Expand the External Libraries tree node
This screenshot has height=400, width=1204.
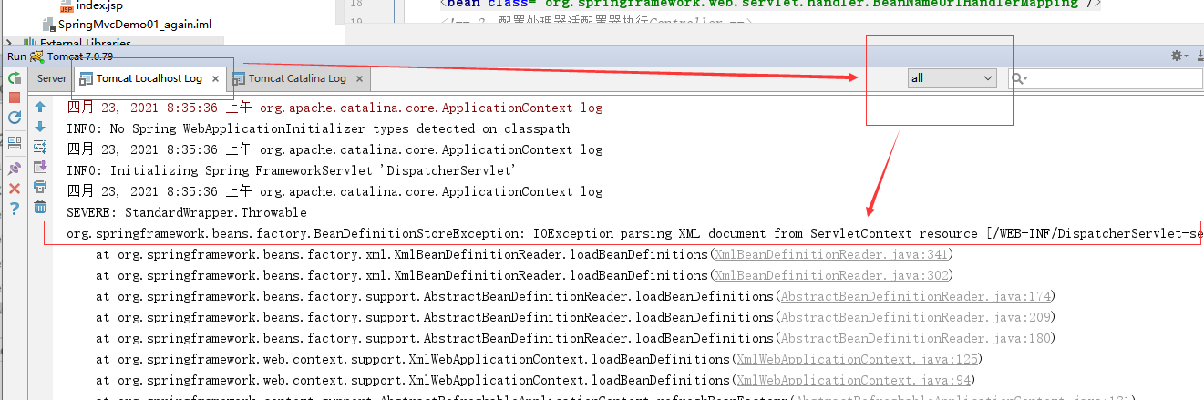coord(8,43)
